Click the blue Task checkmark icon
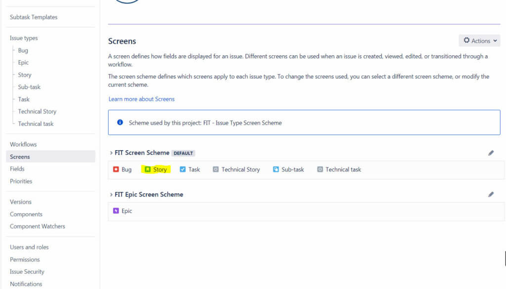The width and height of the screenshot is (506, 289). 183,169
